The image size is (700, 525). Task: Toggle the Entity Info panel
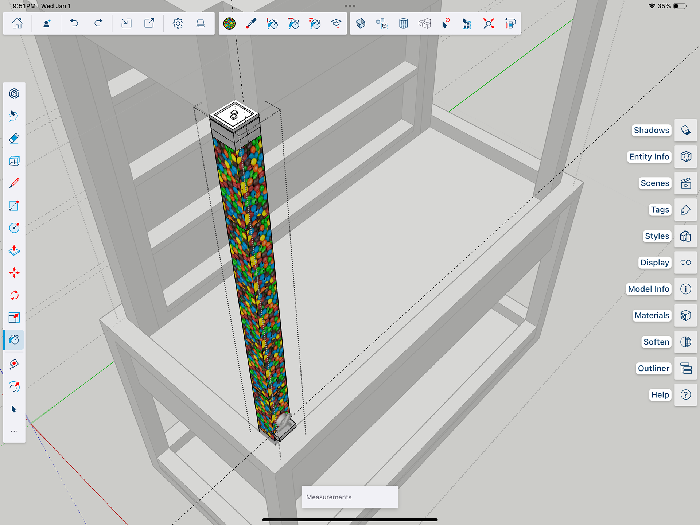coord(685,157)
